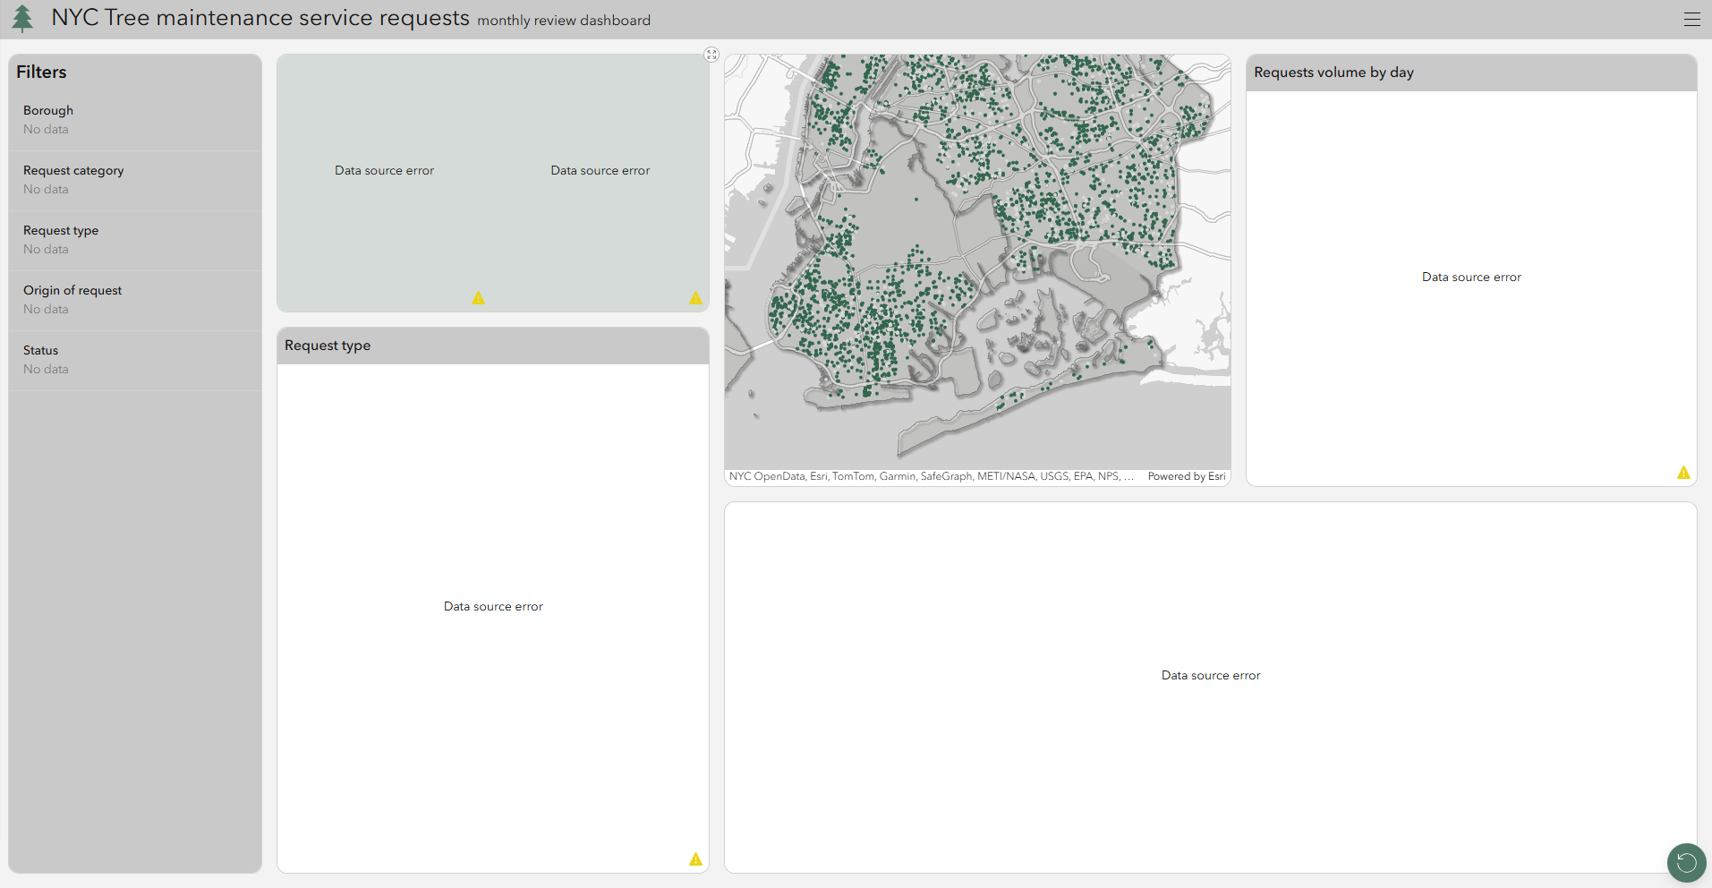Click the fullscreen expand icon above the stats panel
Image resolution: width=1712 pixels, height=888 pixels.
711,55
